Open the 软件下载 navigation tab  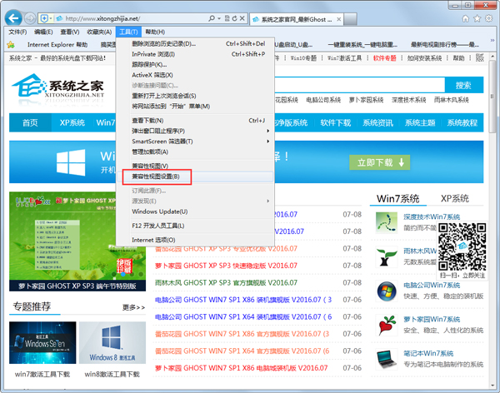(336, 122)
